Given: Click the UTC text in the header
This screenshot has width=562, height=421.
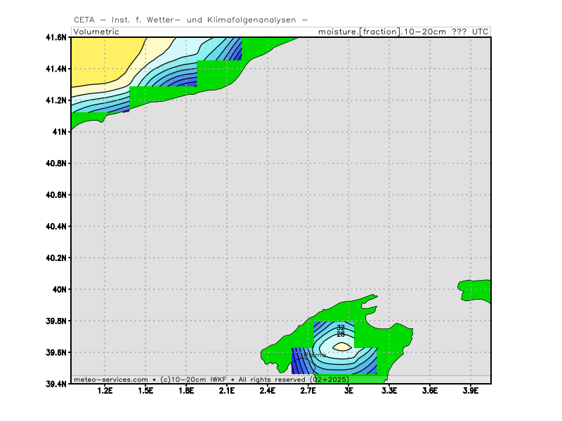Looking at the screenshot, I should point(480,32).
